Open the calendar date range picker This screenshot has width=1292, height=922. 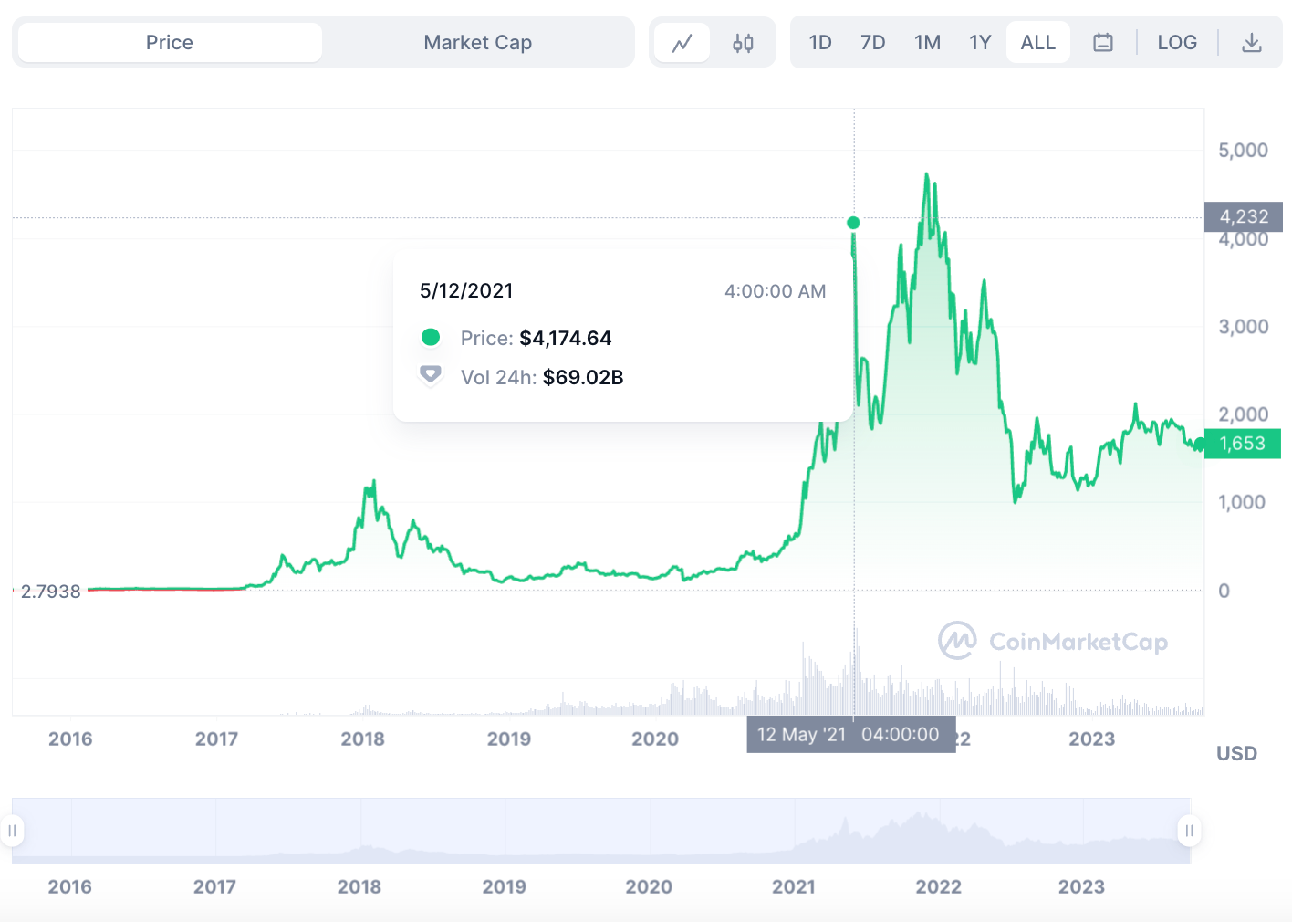coord(1103,43)
